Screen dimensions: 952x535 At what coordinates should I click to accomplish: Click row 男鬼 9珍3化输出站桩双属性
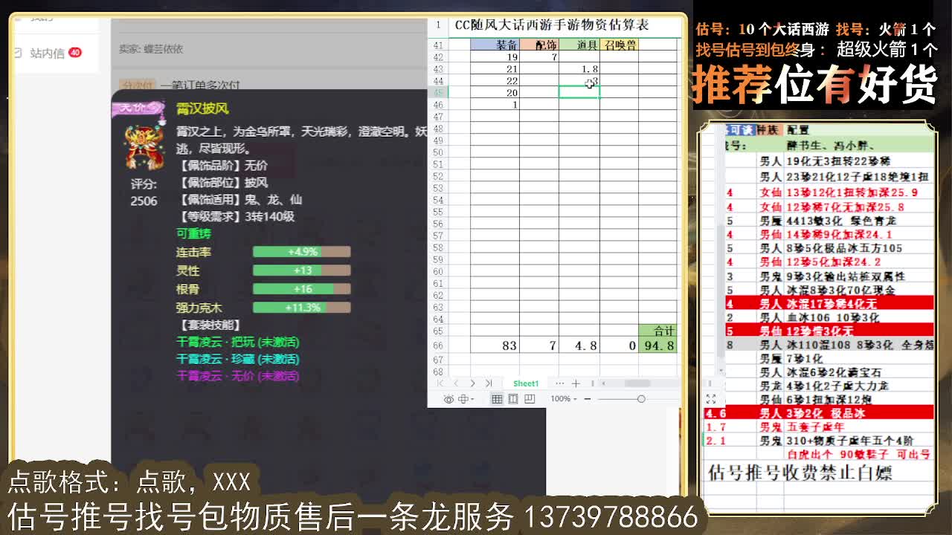click(x=830, y=276)
